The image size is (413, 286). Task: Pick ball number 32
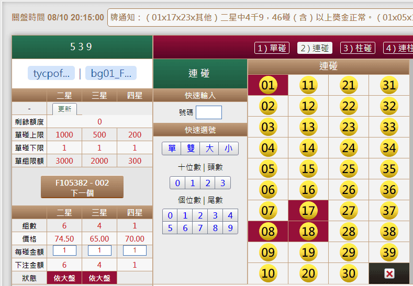coord(389,106)
